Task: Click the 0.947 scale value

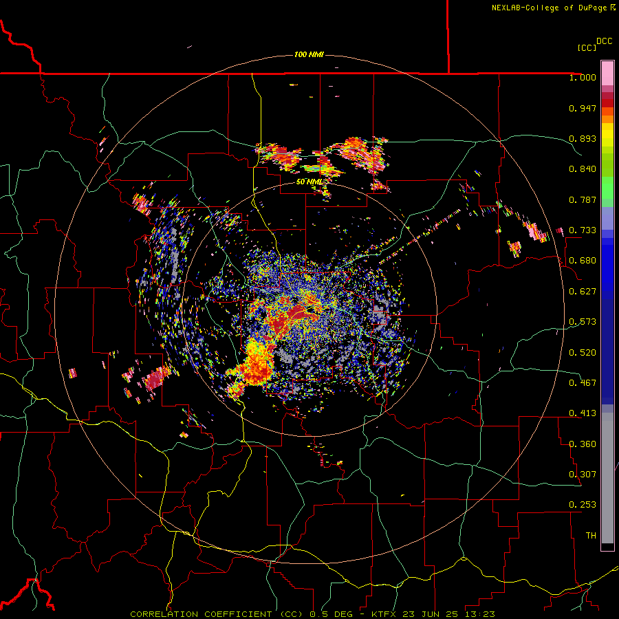Action: click(x=583, y=108)
